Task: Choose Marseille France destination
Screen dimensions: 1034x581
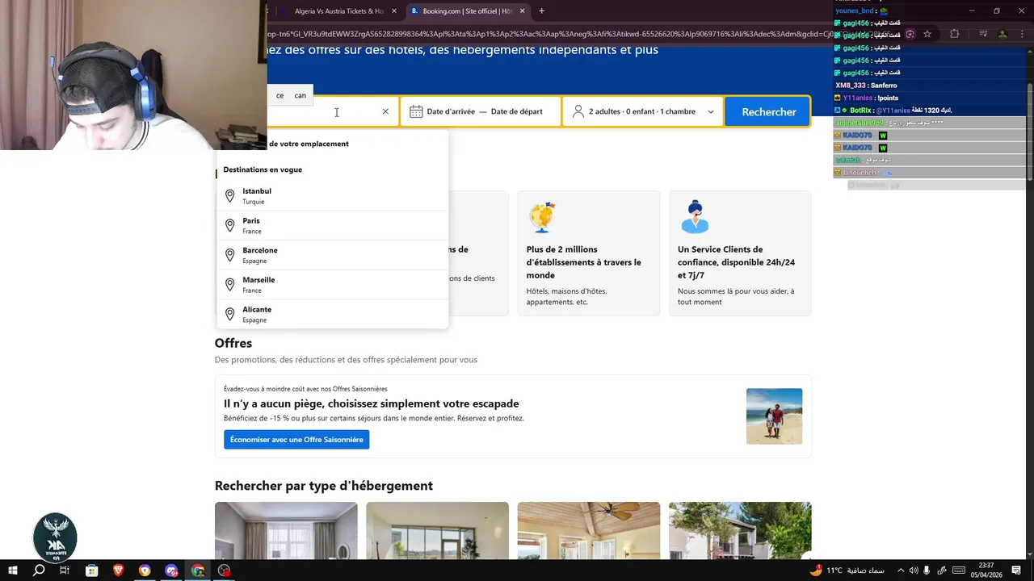Action: [x=333, y=285]
